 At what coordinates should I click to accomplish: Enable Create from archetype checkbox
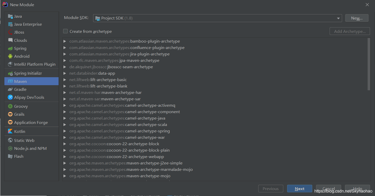pos(66,31)
